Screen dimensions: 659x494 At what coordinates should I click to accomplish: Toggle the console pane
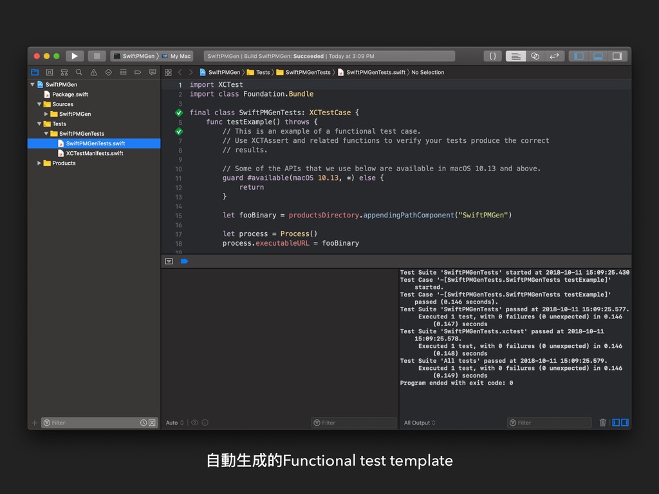pos(625,423)
